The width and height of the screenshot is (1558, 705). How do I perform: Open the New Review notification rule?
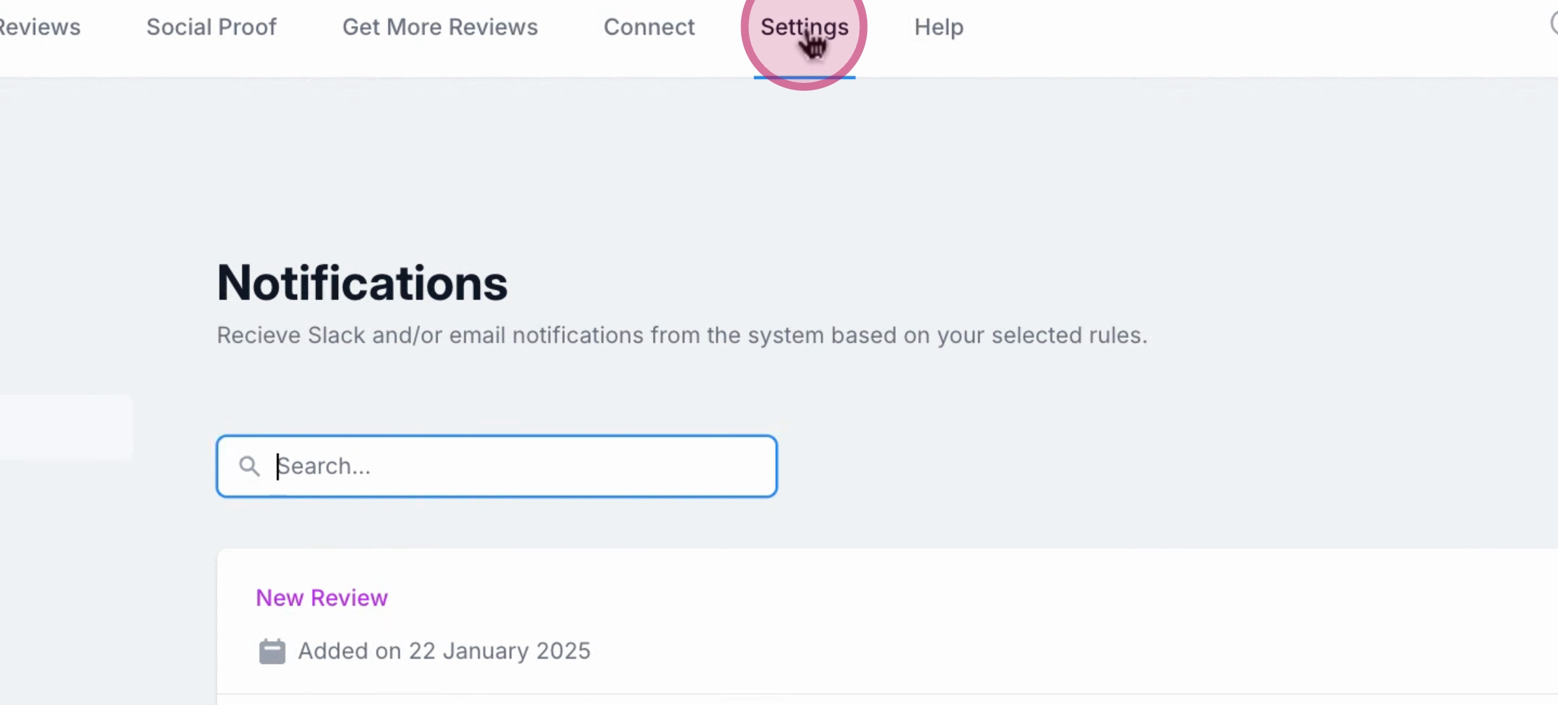pyautogui.click(x=321, y=597)
